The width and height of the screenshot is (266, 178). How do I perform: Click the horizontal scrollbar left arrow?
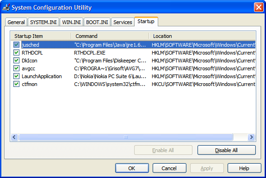coord(14,137)
